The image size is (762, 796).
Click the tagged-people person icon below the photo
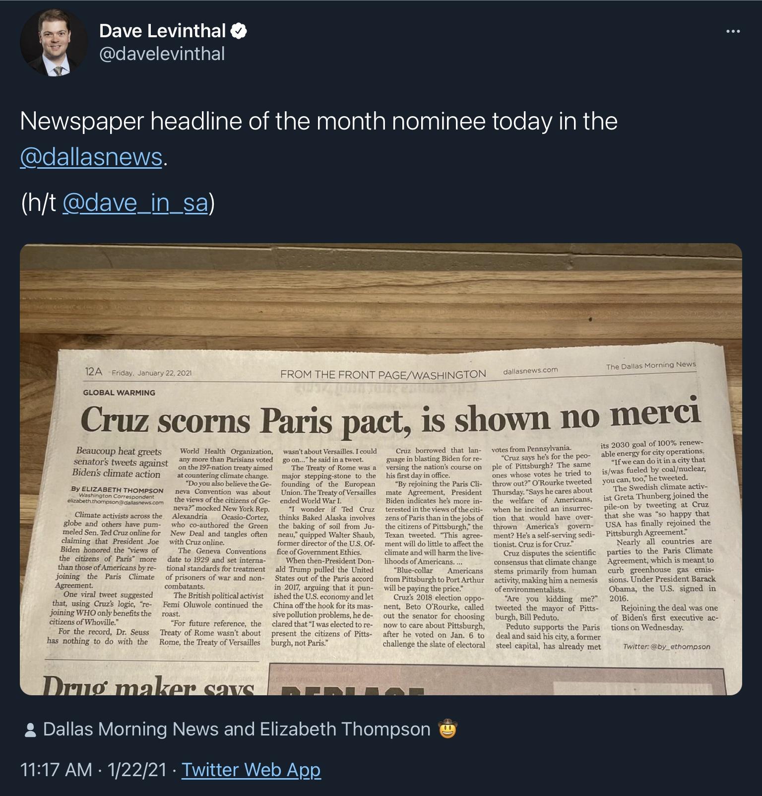pos(31,730)
